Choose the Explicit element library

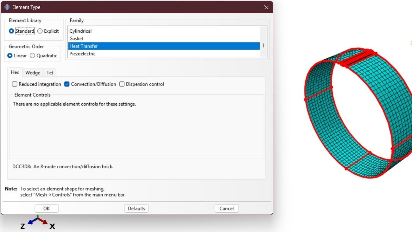point(40,31)
